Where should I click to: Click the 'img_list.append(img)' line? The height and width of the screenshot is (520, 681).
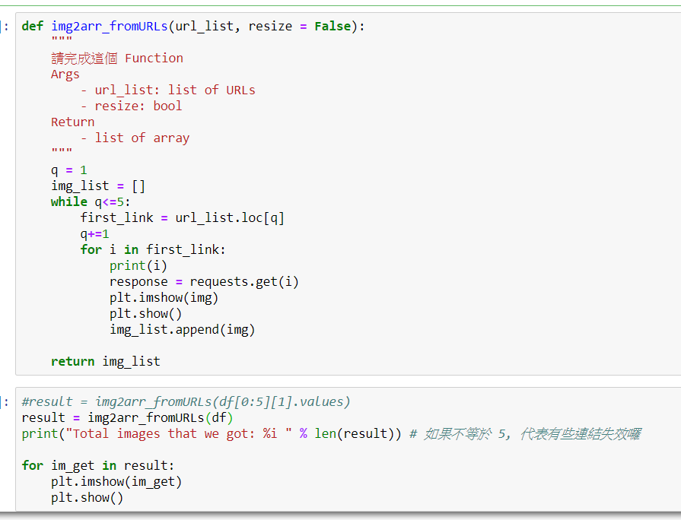[x=183, y=330]
